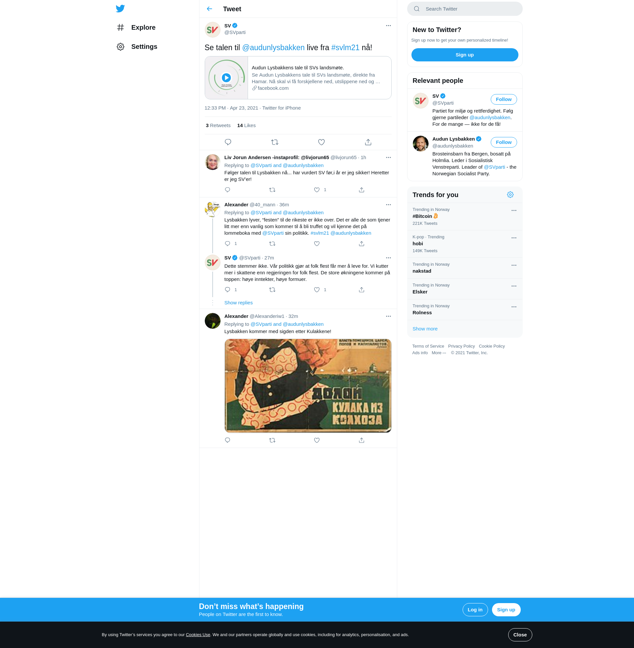634x648 pixels.
Task: View the 14 Likes list
Action: coord(246,125)
